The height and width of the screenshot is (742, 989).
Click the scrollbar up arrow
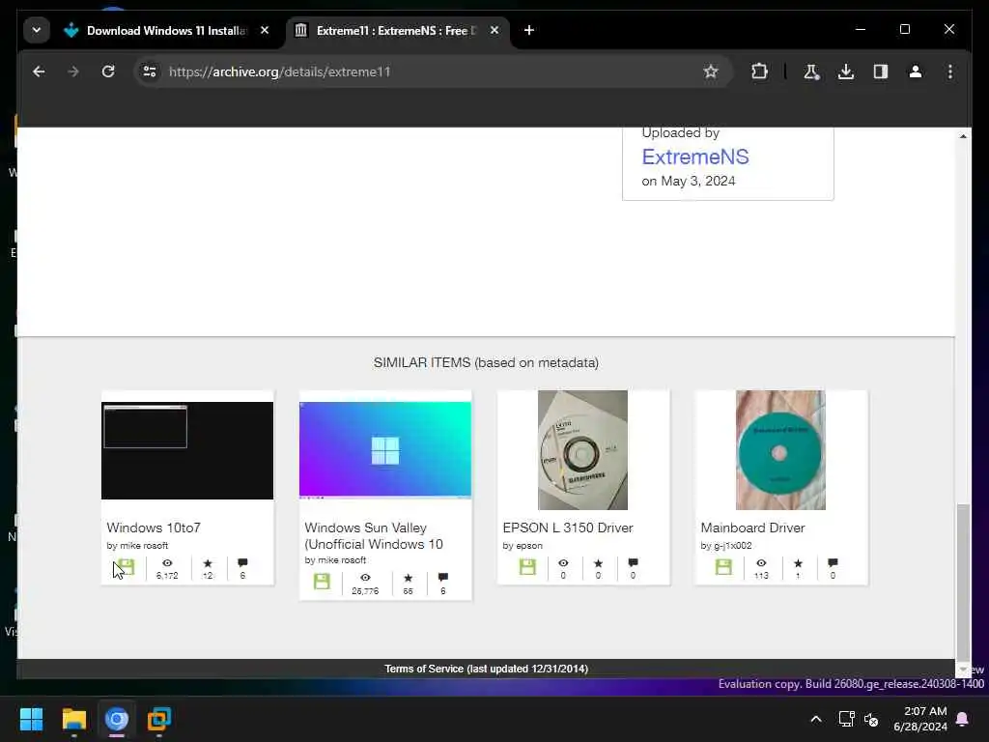point(963,136)
